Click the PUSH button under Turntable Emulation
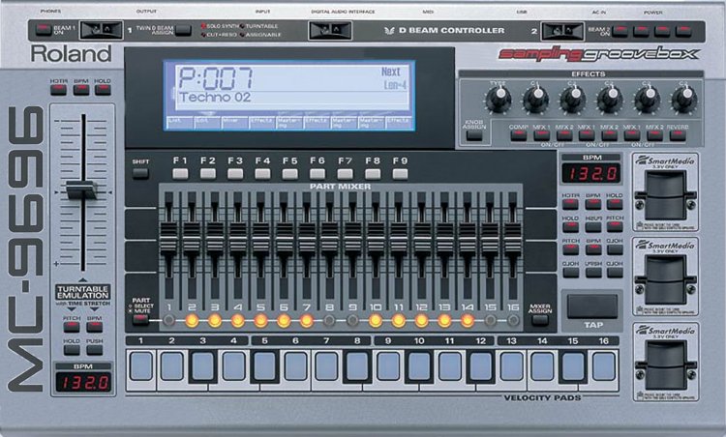 pos(95,350)
